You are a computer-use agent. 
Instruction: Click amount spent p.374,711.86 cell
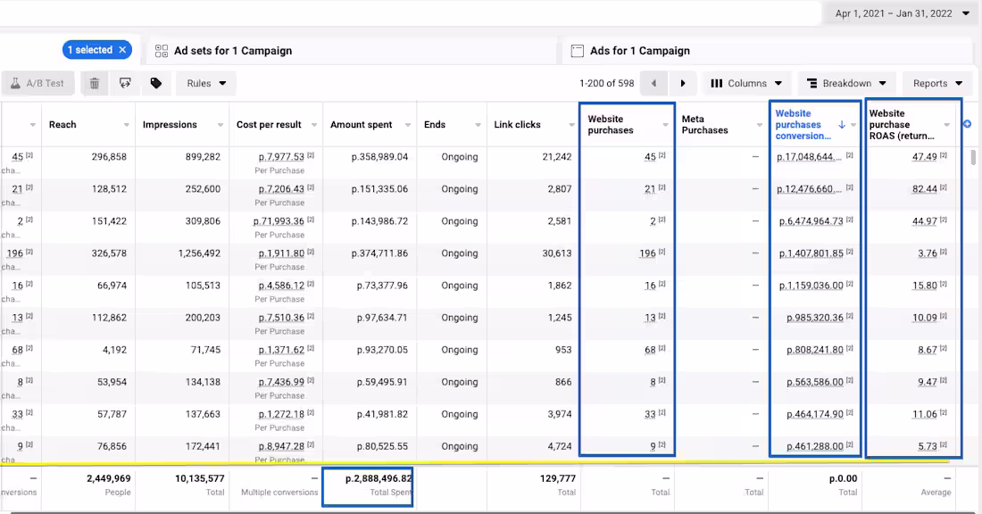[379, 253]
